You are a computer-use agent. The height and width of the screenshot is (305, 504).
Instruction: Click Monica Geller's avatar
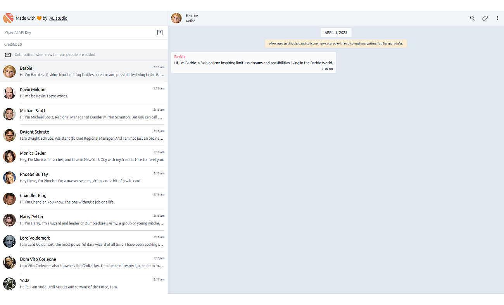click(x=10, y=156)
